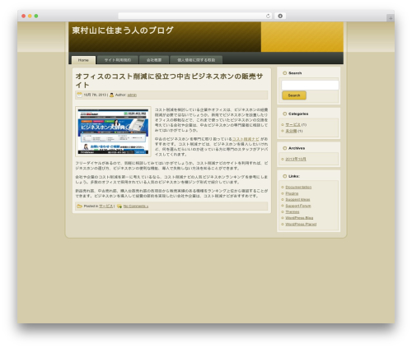Click the author icon beside Author
Viewport: 412px width, 348px height.
(111, 95)
